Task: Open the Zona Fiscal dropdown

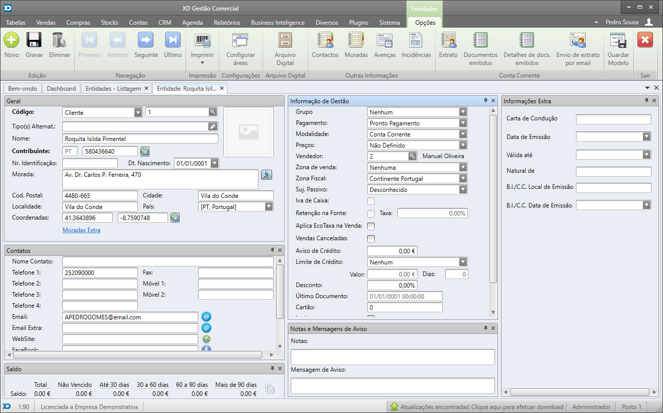Action: [x=463, y=179]
